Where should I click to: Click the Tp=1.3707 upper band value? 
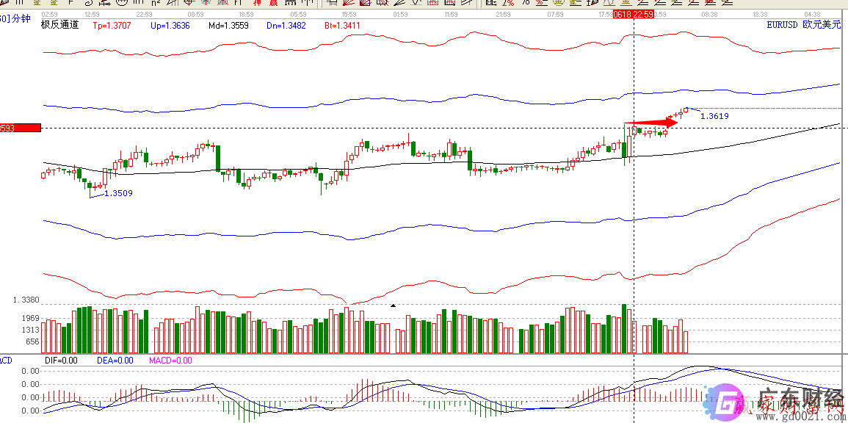point(112,26)
